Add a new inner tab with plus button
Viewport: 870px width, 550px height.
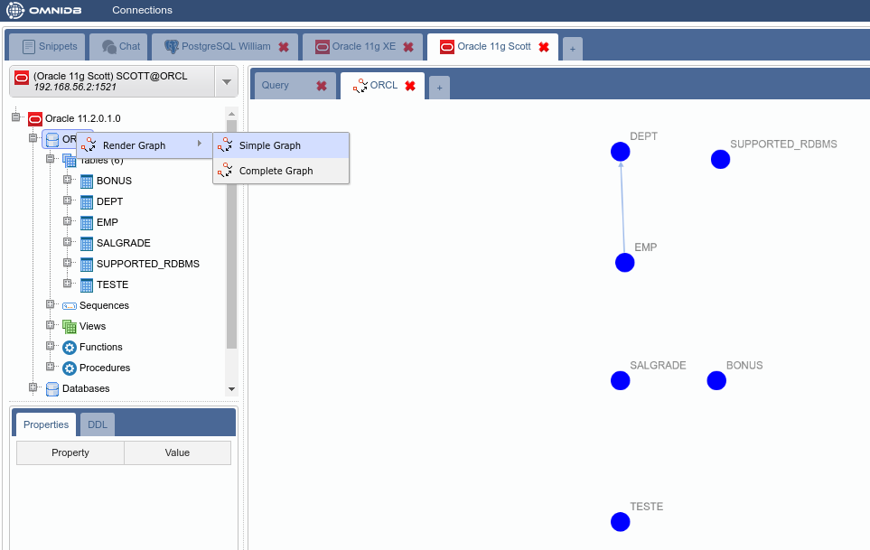tap(439, 88)
